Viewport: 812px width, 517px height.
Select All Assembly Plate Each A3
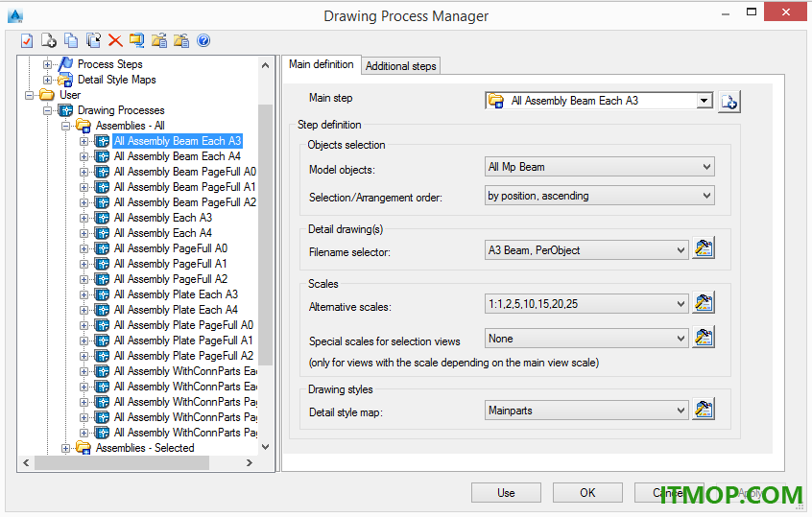(x=176, y=294)
